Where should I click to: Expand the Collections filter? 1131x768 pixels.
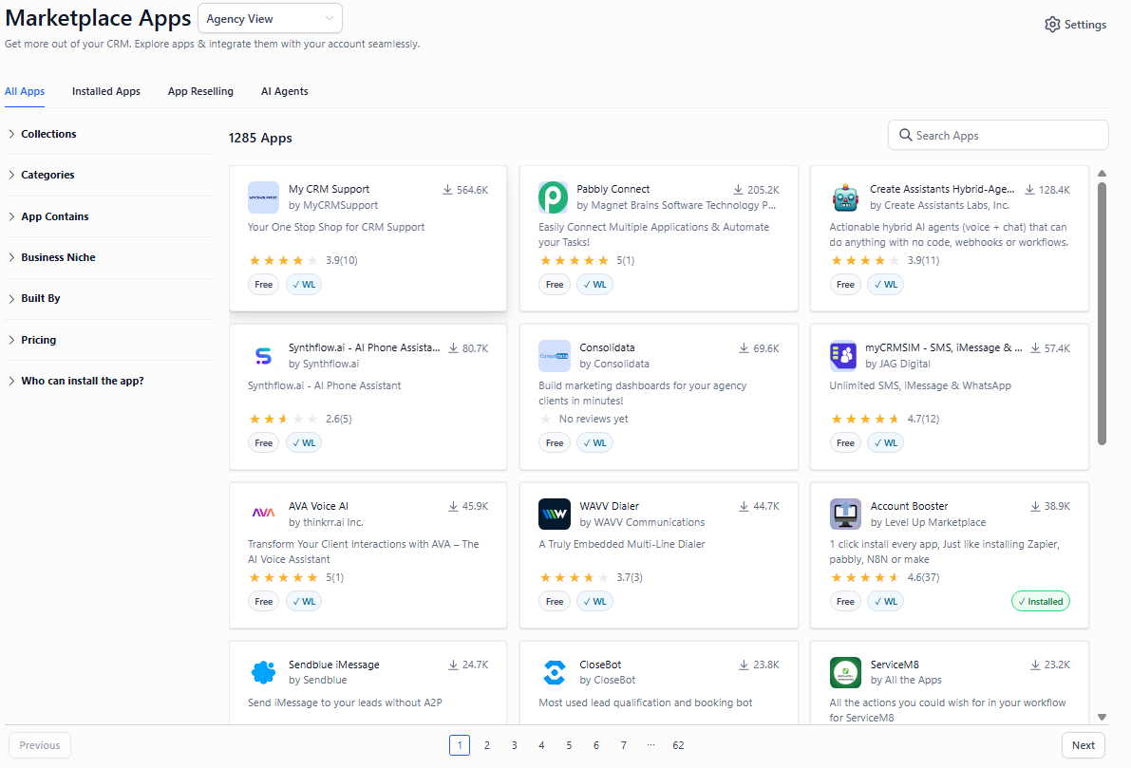(x=109, y=134)
